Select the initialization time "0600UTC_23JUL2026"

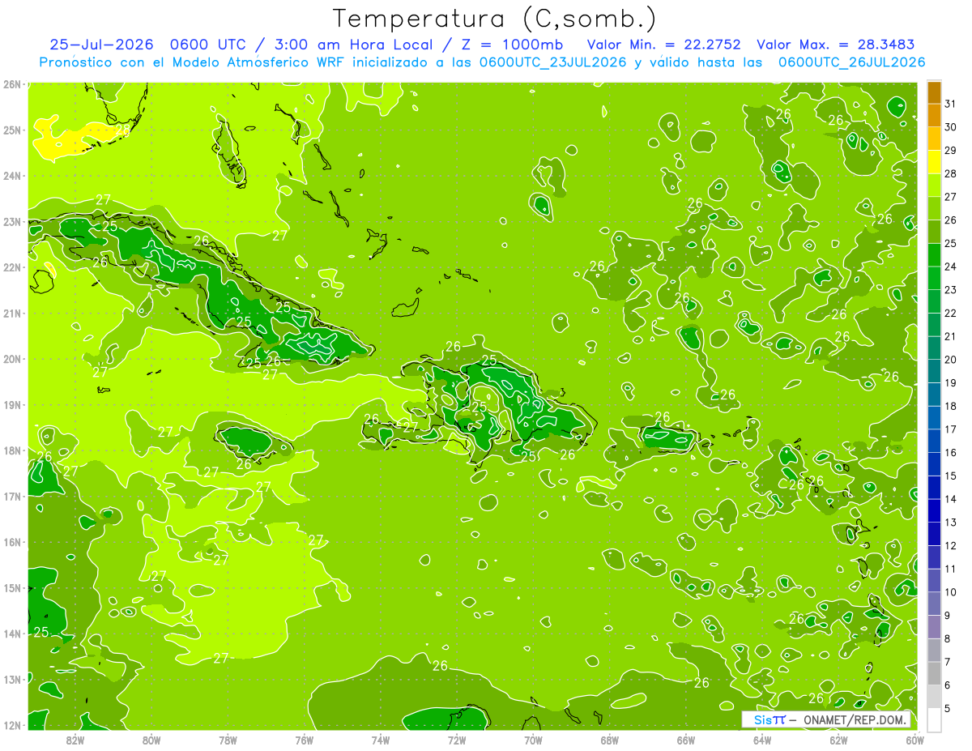pos(552,62)
